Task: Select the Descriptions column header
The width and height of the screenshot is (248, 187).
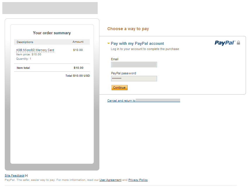Action: tap(25, 42)
